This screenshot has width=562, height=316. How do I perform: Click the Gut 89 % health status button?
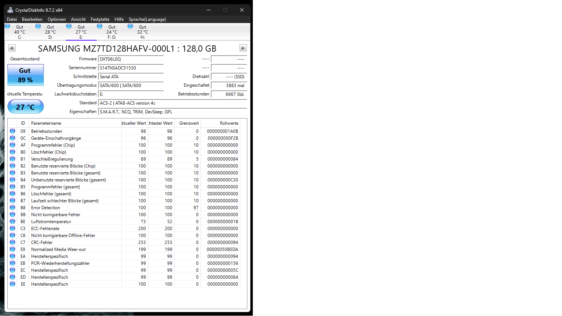click(x=26, y=75)
